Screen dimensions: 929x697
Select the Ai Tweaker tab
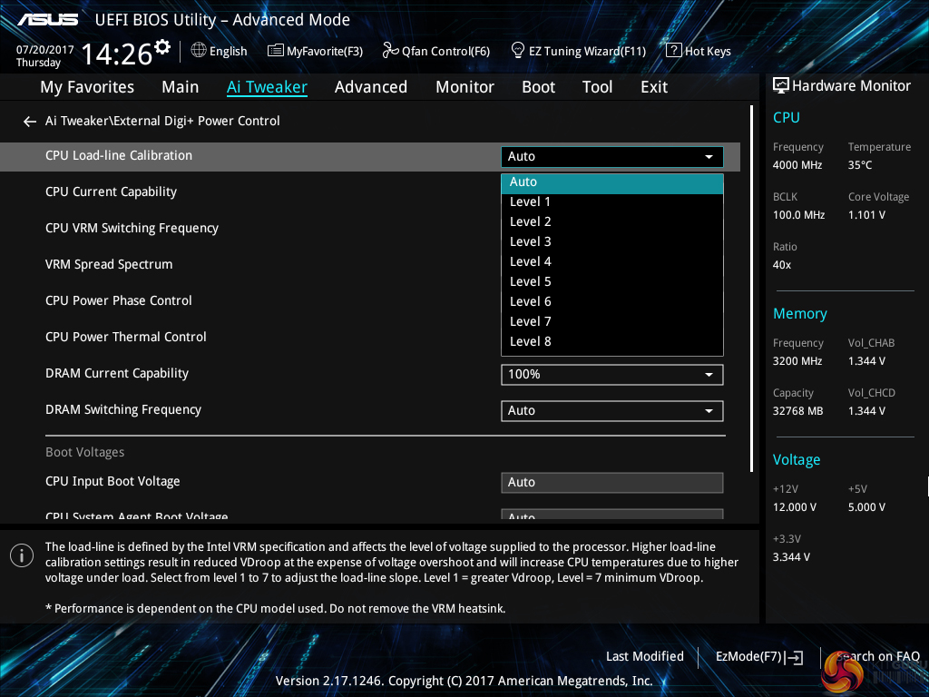pos(267,87)
